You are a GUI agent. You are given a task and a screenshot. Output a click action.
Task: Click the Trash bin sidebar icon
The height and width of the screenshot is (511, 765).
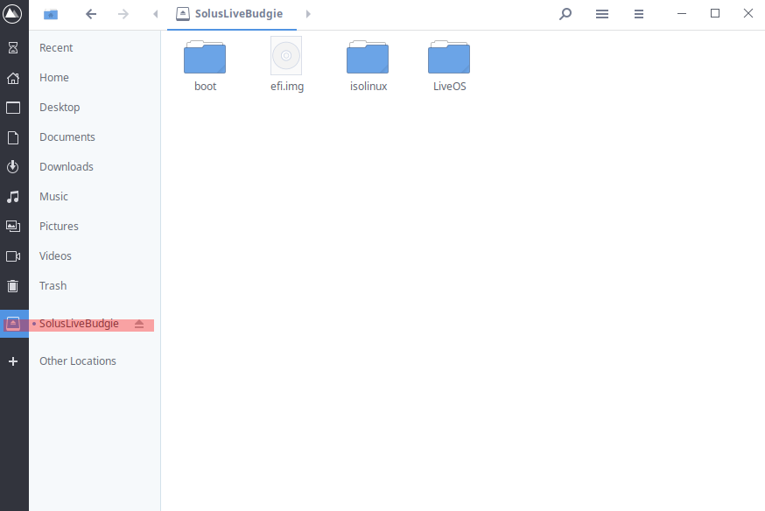[13, 286]
